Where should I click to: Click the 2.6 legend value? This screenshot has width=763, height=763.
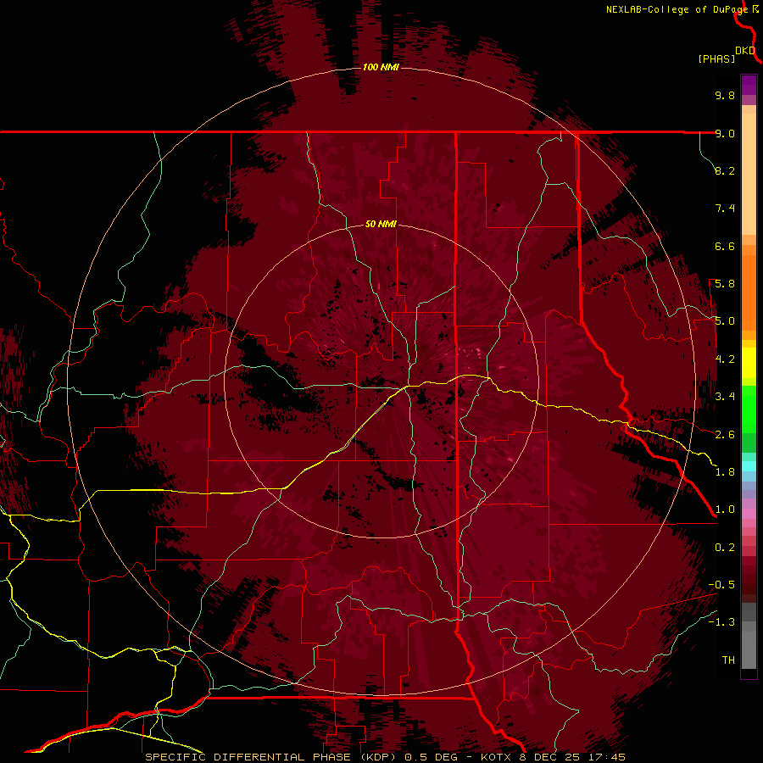click(725, 434)
